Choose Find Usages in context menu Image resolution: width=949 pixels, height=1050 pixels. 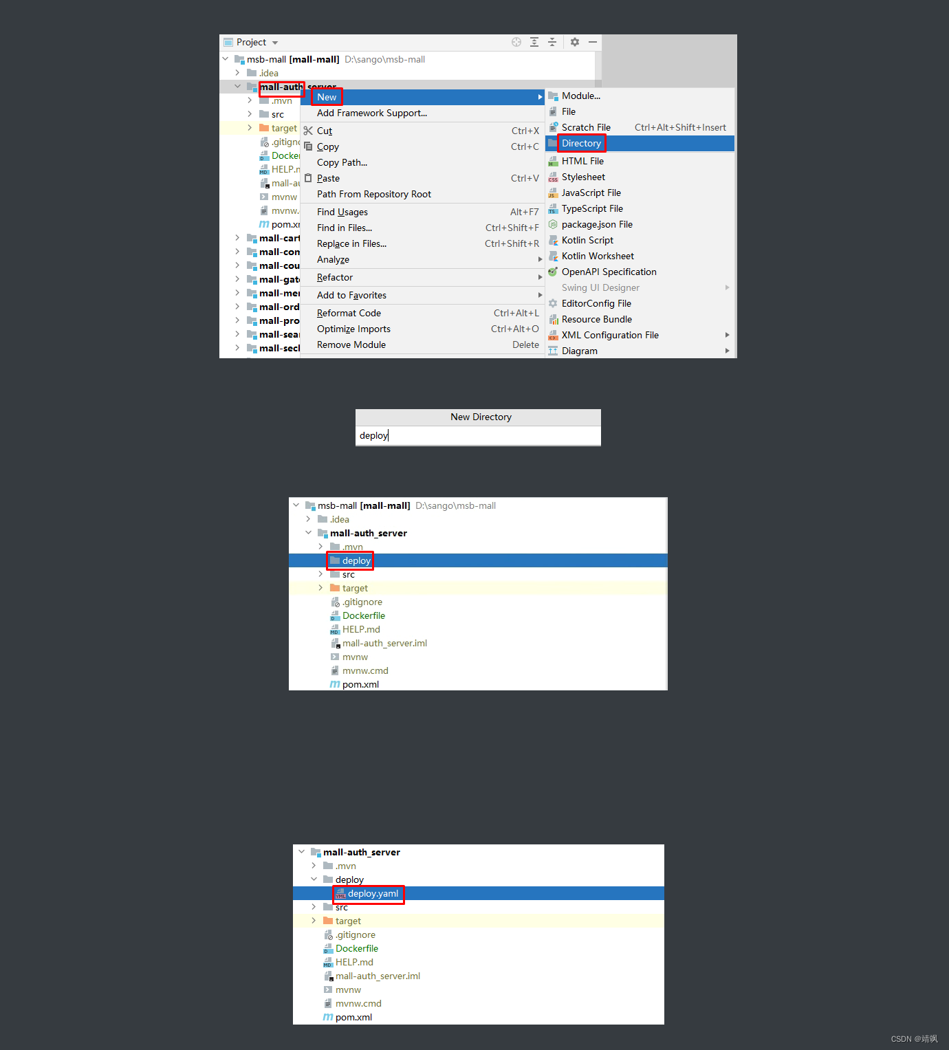tap(423, 212)
